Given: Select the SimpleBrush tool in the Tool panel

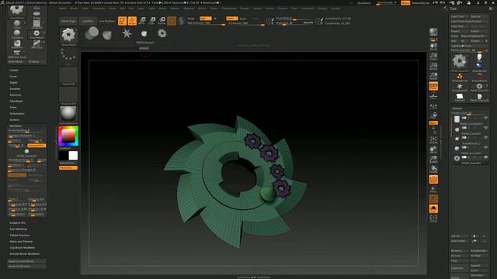Looking at the screenshot, I should [459, 77].
